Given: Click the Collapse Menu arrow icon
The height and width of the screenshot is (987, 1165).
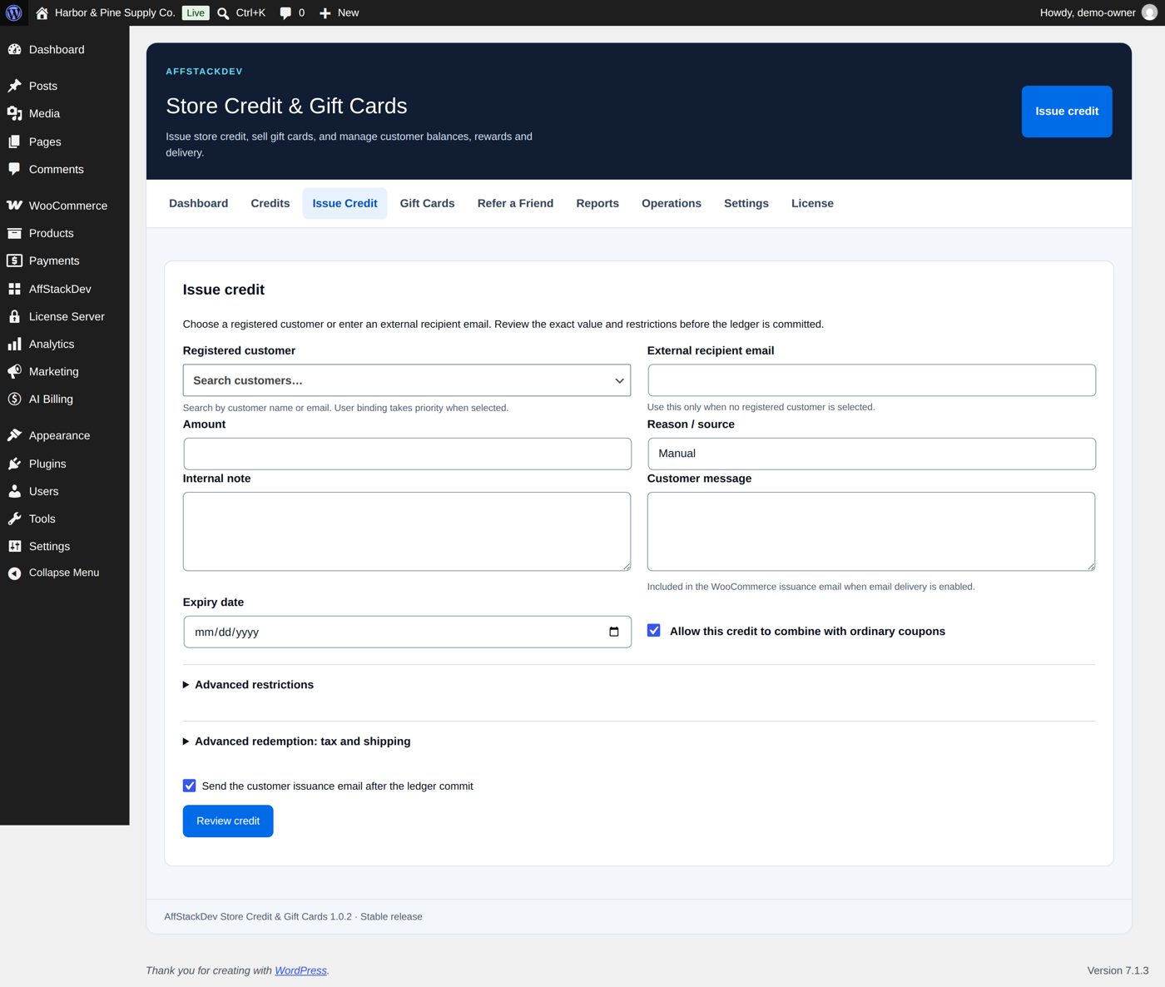Looking at the screenshot, I should pyautogui.click(x=14, y=573).
